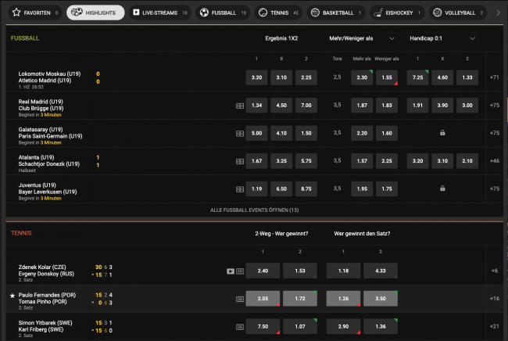Toggle odds 3.20 for Lokomotiv Moskau win
The width and height of the screenshot is (508, 341).
coord(256,77)
